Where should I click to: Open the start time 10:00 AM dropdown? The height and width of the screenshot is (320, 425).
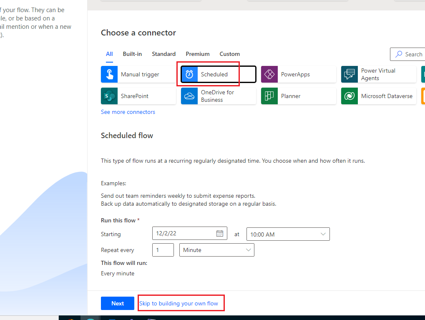[288, 234]
